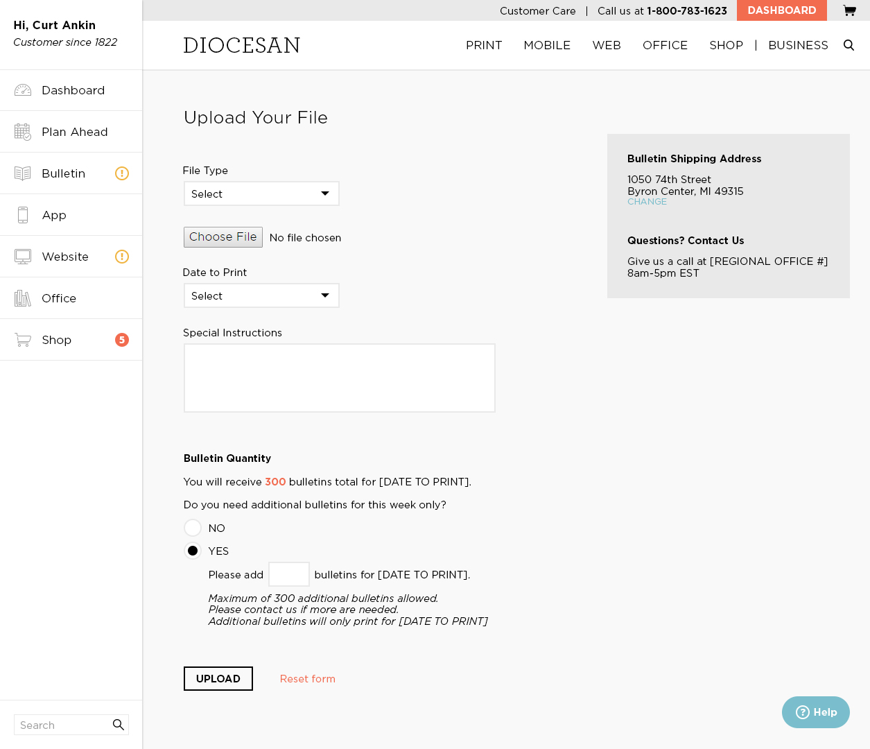Select the NO radio button
The width and height of the screenshot is (870, 749).
click(193, 528)
